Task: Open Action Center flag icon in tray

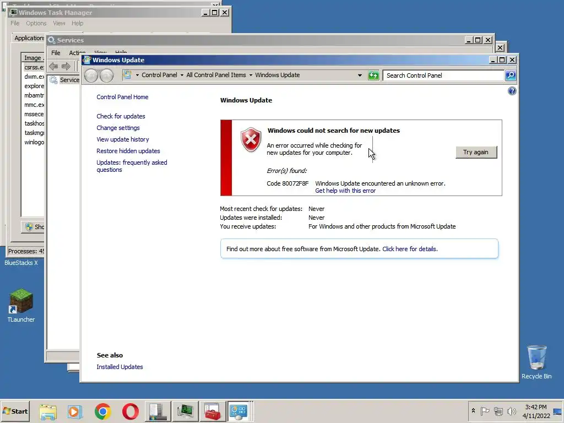Action: 485,411
